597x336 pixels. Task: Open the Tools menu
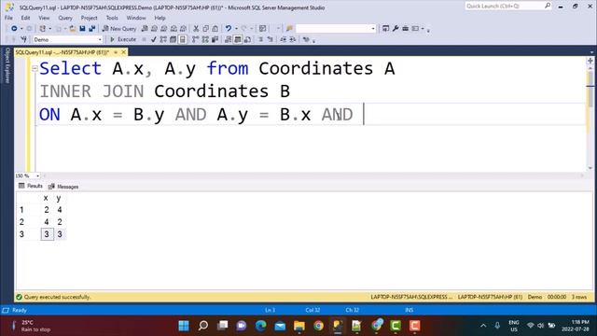112,18
